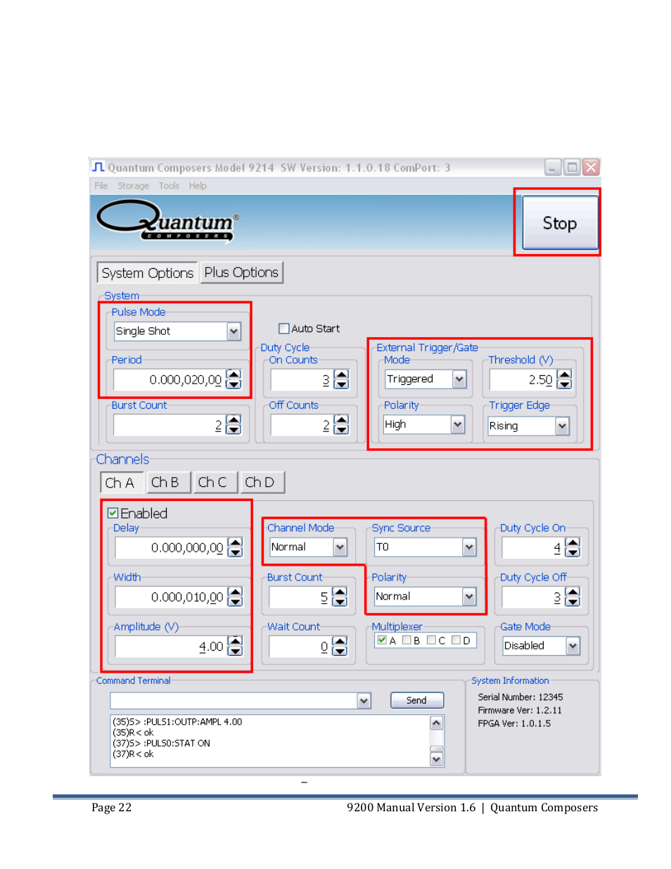This screenshot has height=869, width=671.
Task: Adjust the Amplitude (V) spinner
Action: [235, 646]
